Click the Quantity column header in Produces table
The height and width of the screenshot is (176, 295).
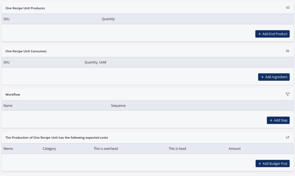(108, 19)
